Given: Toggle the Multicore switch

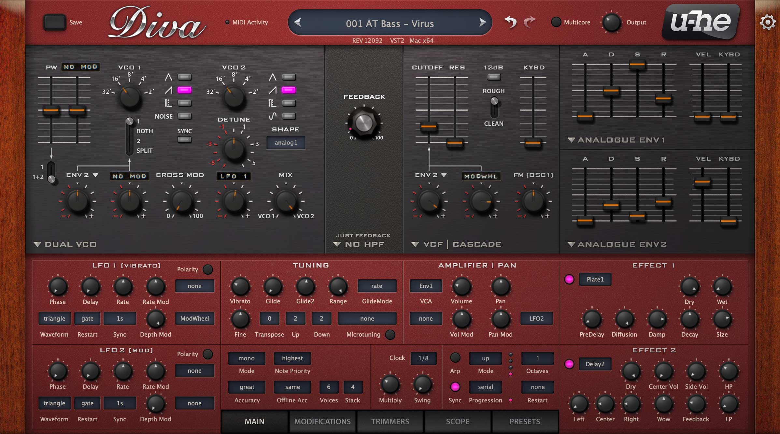Looking at the screenshot, I should 556,22.
